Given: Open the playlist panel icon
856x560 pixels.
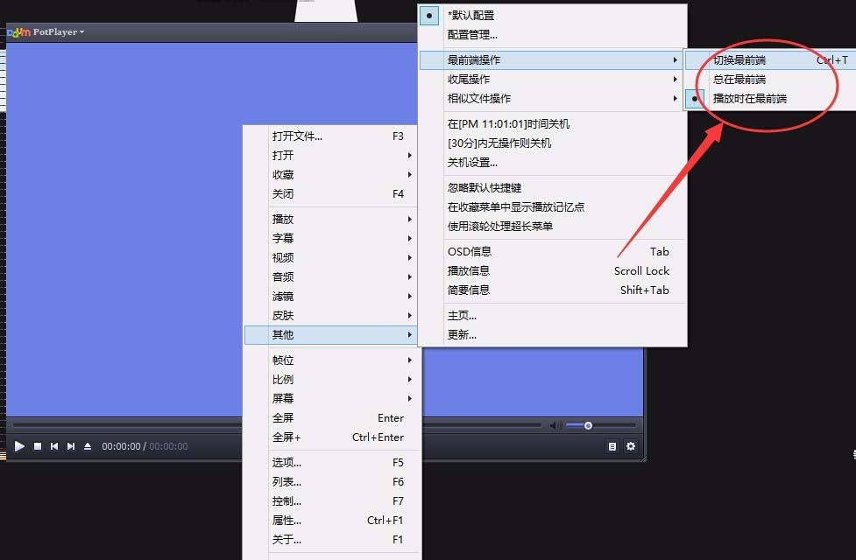Looking at the screenshot, I should (x=612, y=446).
